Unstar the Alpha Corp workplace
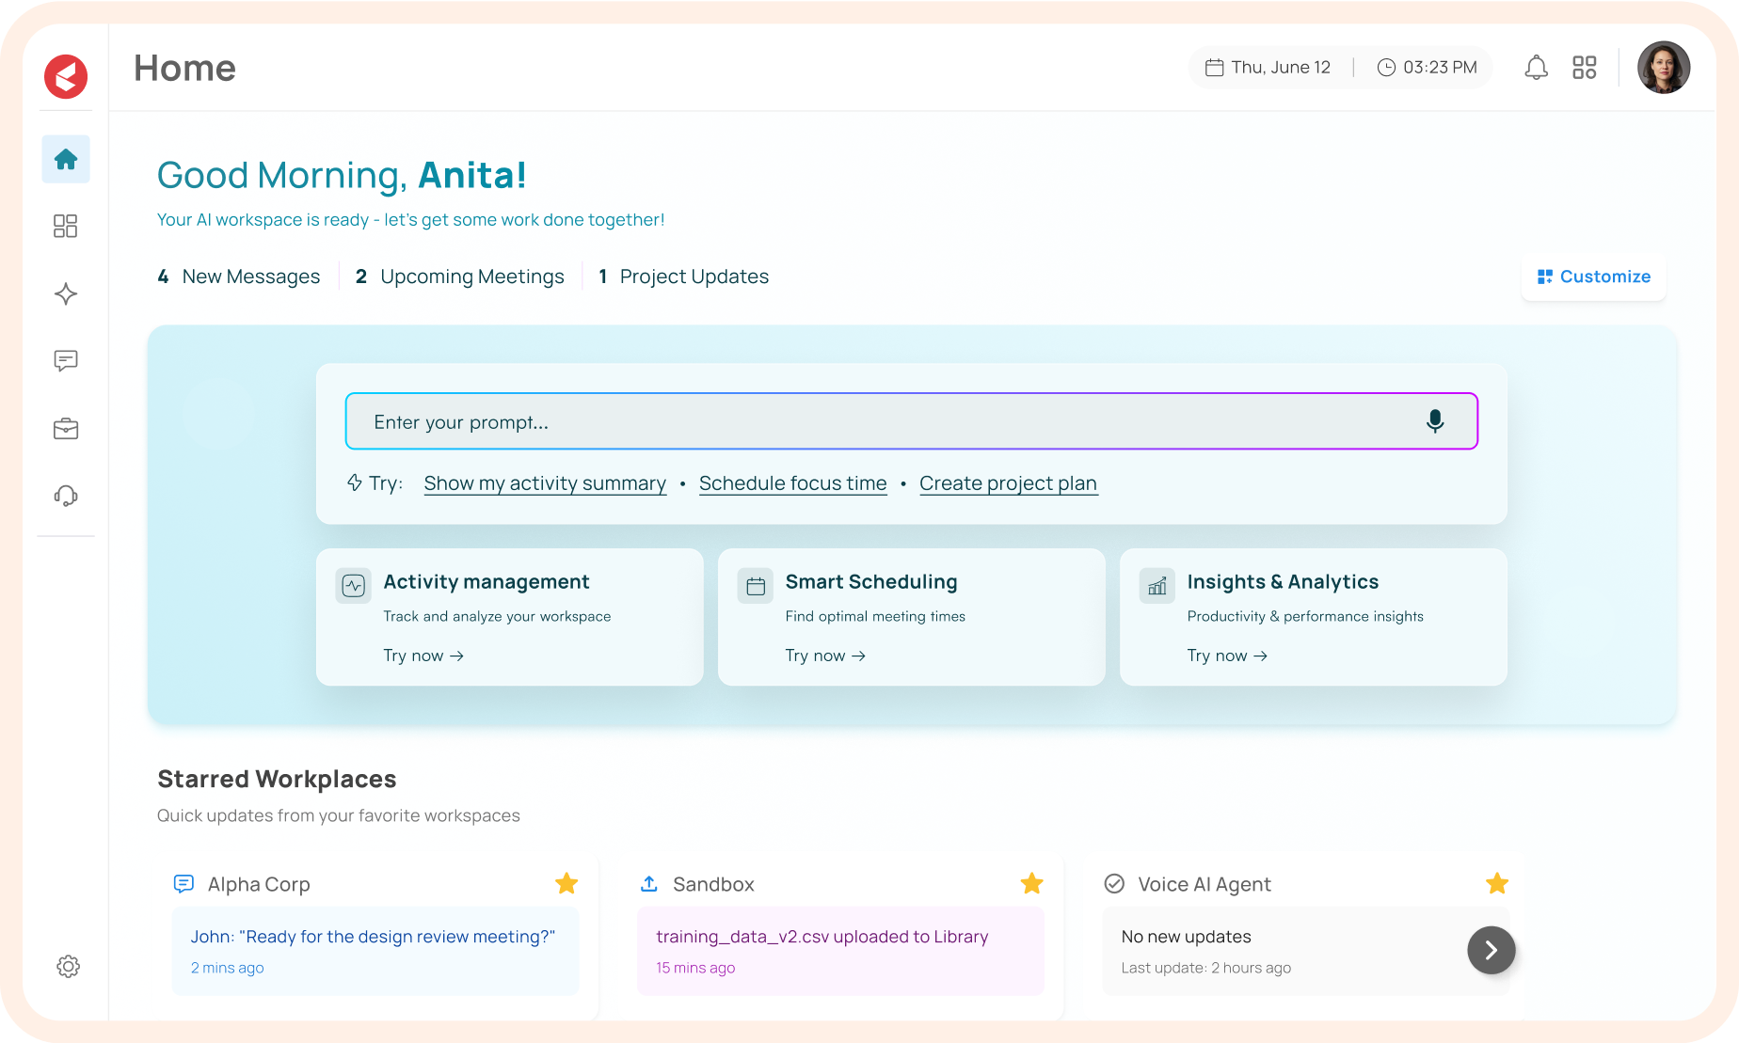The width and height of the screenshot is (1739, 1043). pyautogui.click(x=566, y=883)
